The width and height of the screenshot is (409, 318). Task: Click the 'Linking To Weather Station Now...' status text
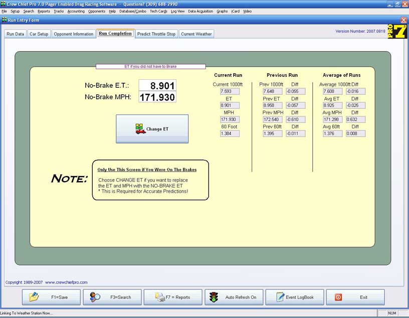coord(27,313)
